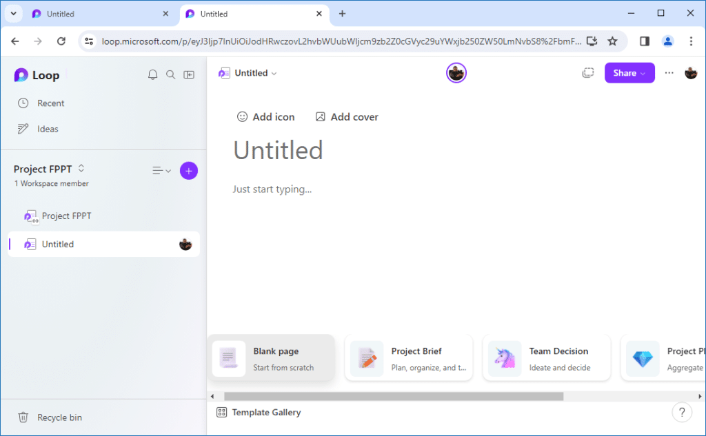Copy the page as a Loop component
706x436 pixels.
tap(587, 72)
